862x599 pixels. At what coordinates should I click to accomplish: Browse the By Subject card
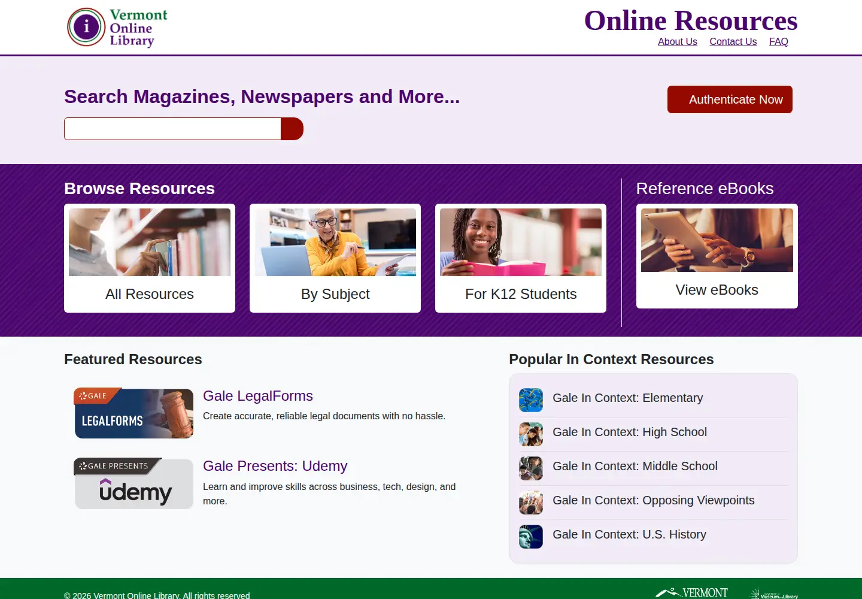(x=335, y=258)
